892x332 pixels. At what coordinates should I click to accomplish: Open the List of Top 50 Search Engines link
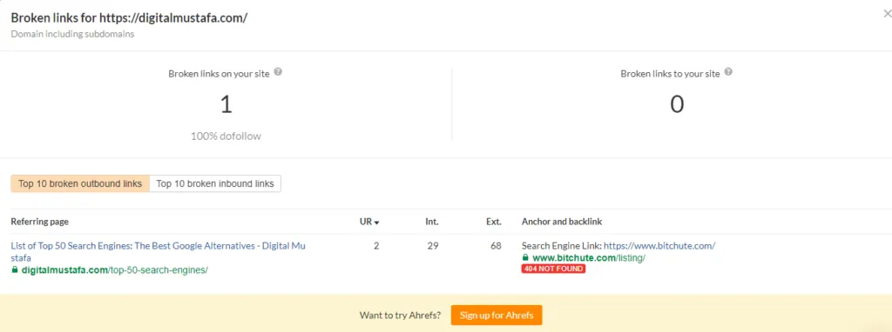pyautogui.click(x=159, y=252)
